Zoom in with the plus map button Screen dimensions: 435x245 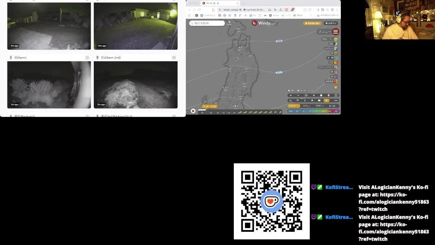[x=291, y=95]
